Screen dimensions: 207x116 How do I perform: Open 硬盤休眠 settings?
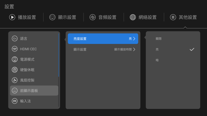34,70
